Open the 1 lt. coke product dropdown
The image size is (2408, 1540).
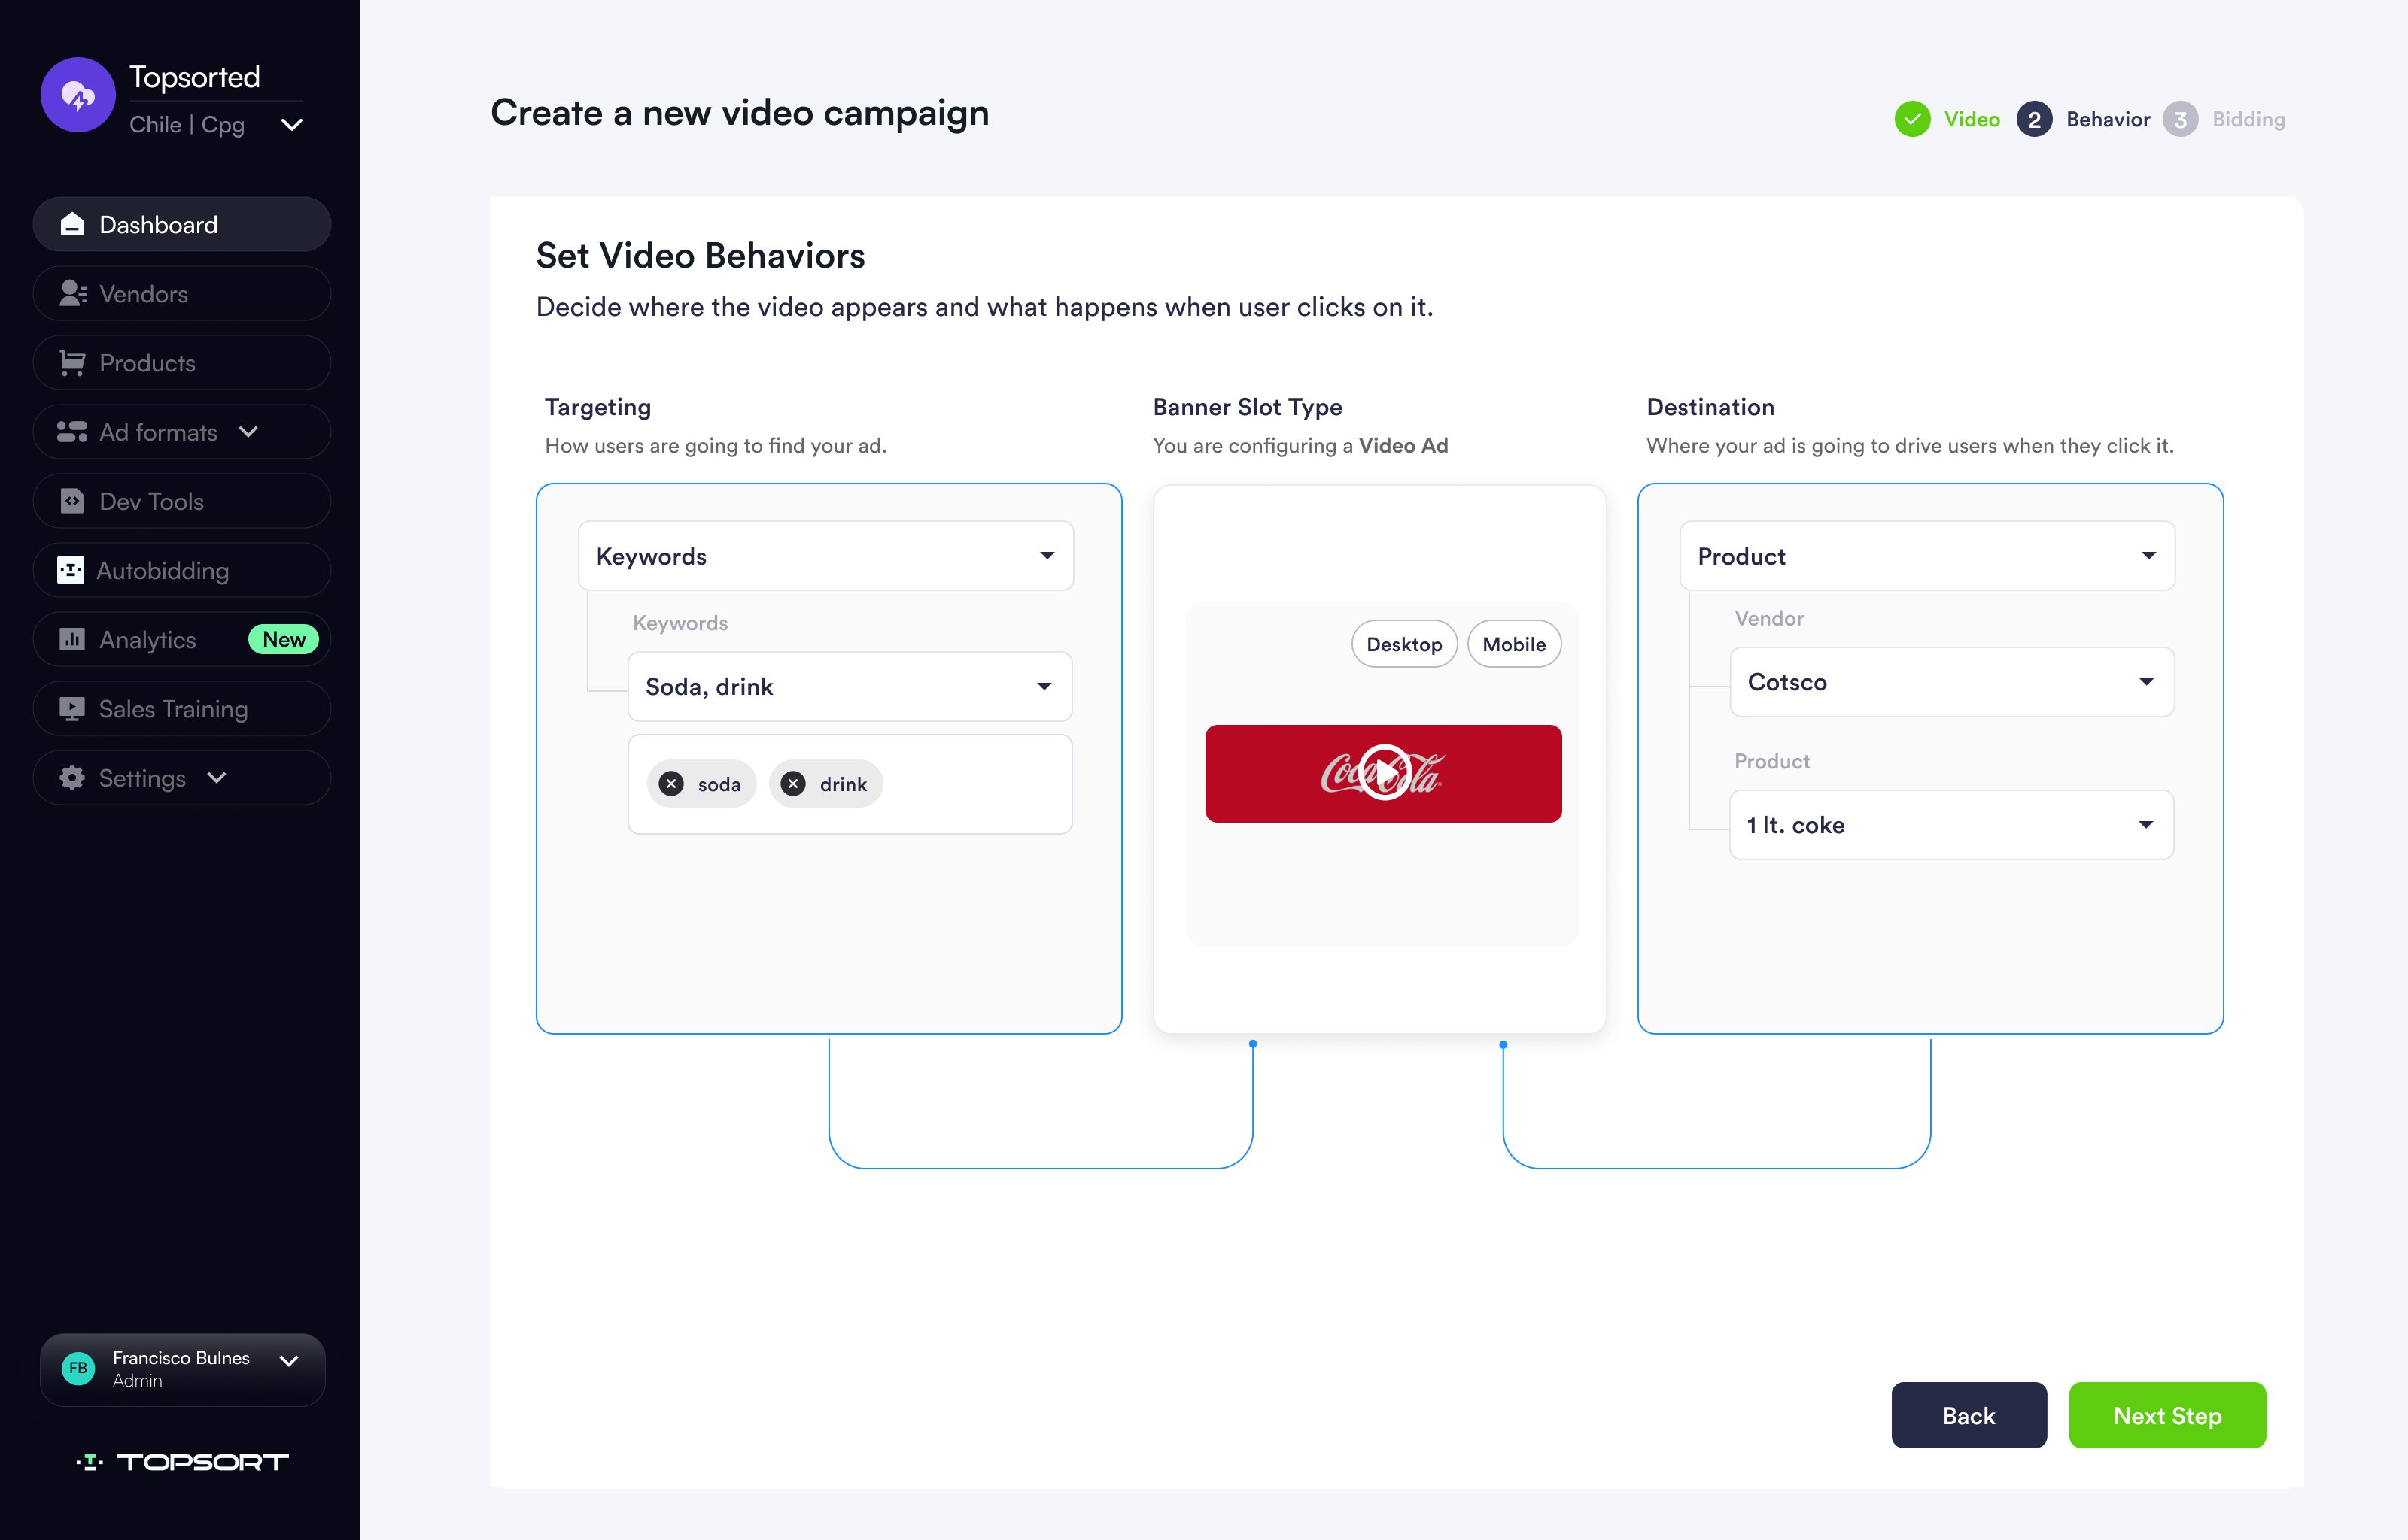tap(1950, 825)
